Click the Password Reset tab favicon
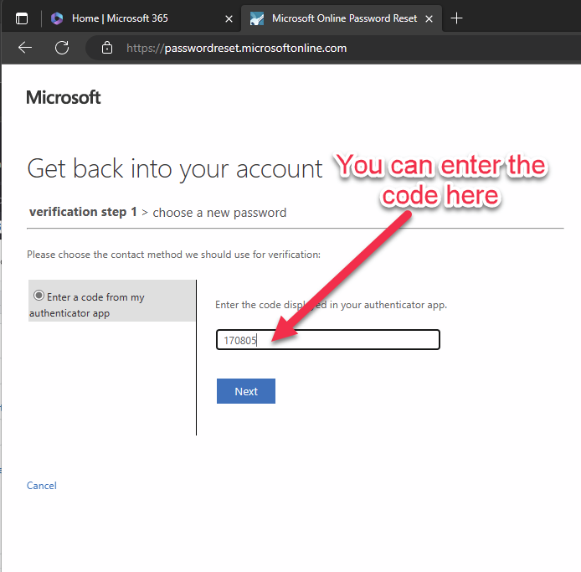 pyautogui.click(x=257, y=18)
